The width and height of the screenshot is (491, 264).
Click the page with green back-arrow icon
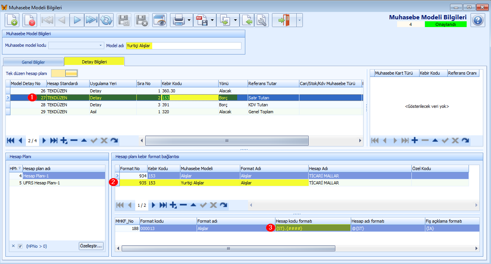point(247,20)
